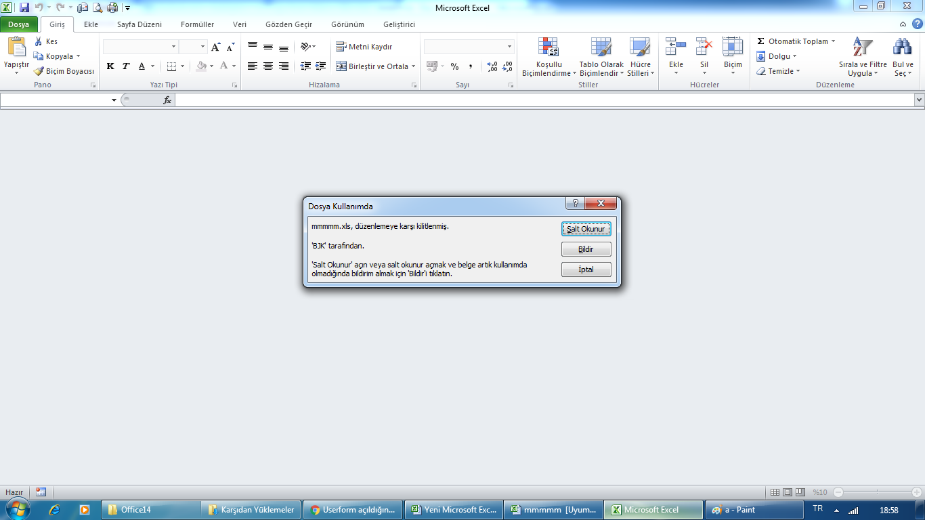
Task: Click the middle align icon
Action: click(268, 47)
